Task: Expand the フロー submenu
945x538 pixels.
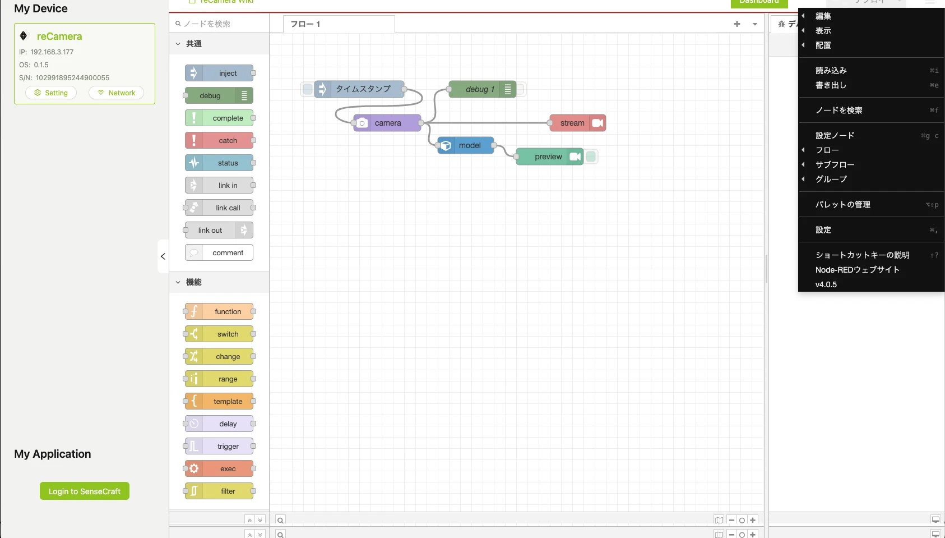Action: [x=871, y=150]
